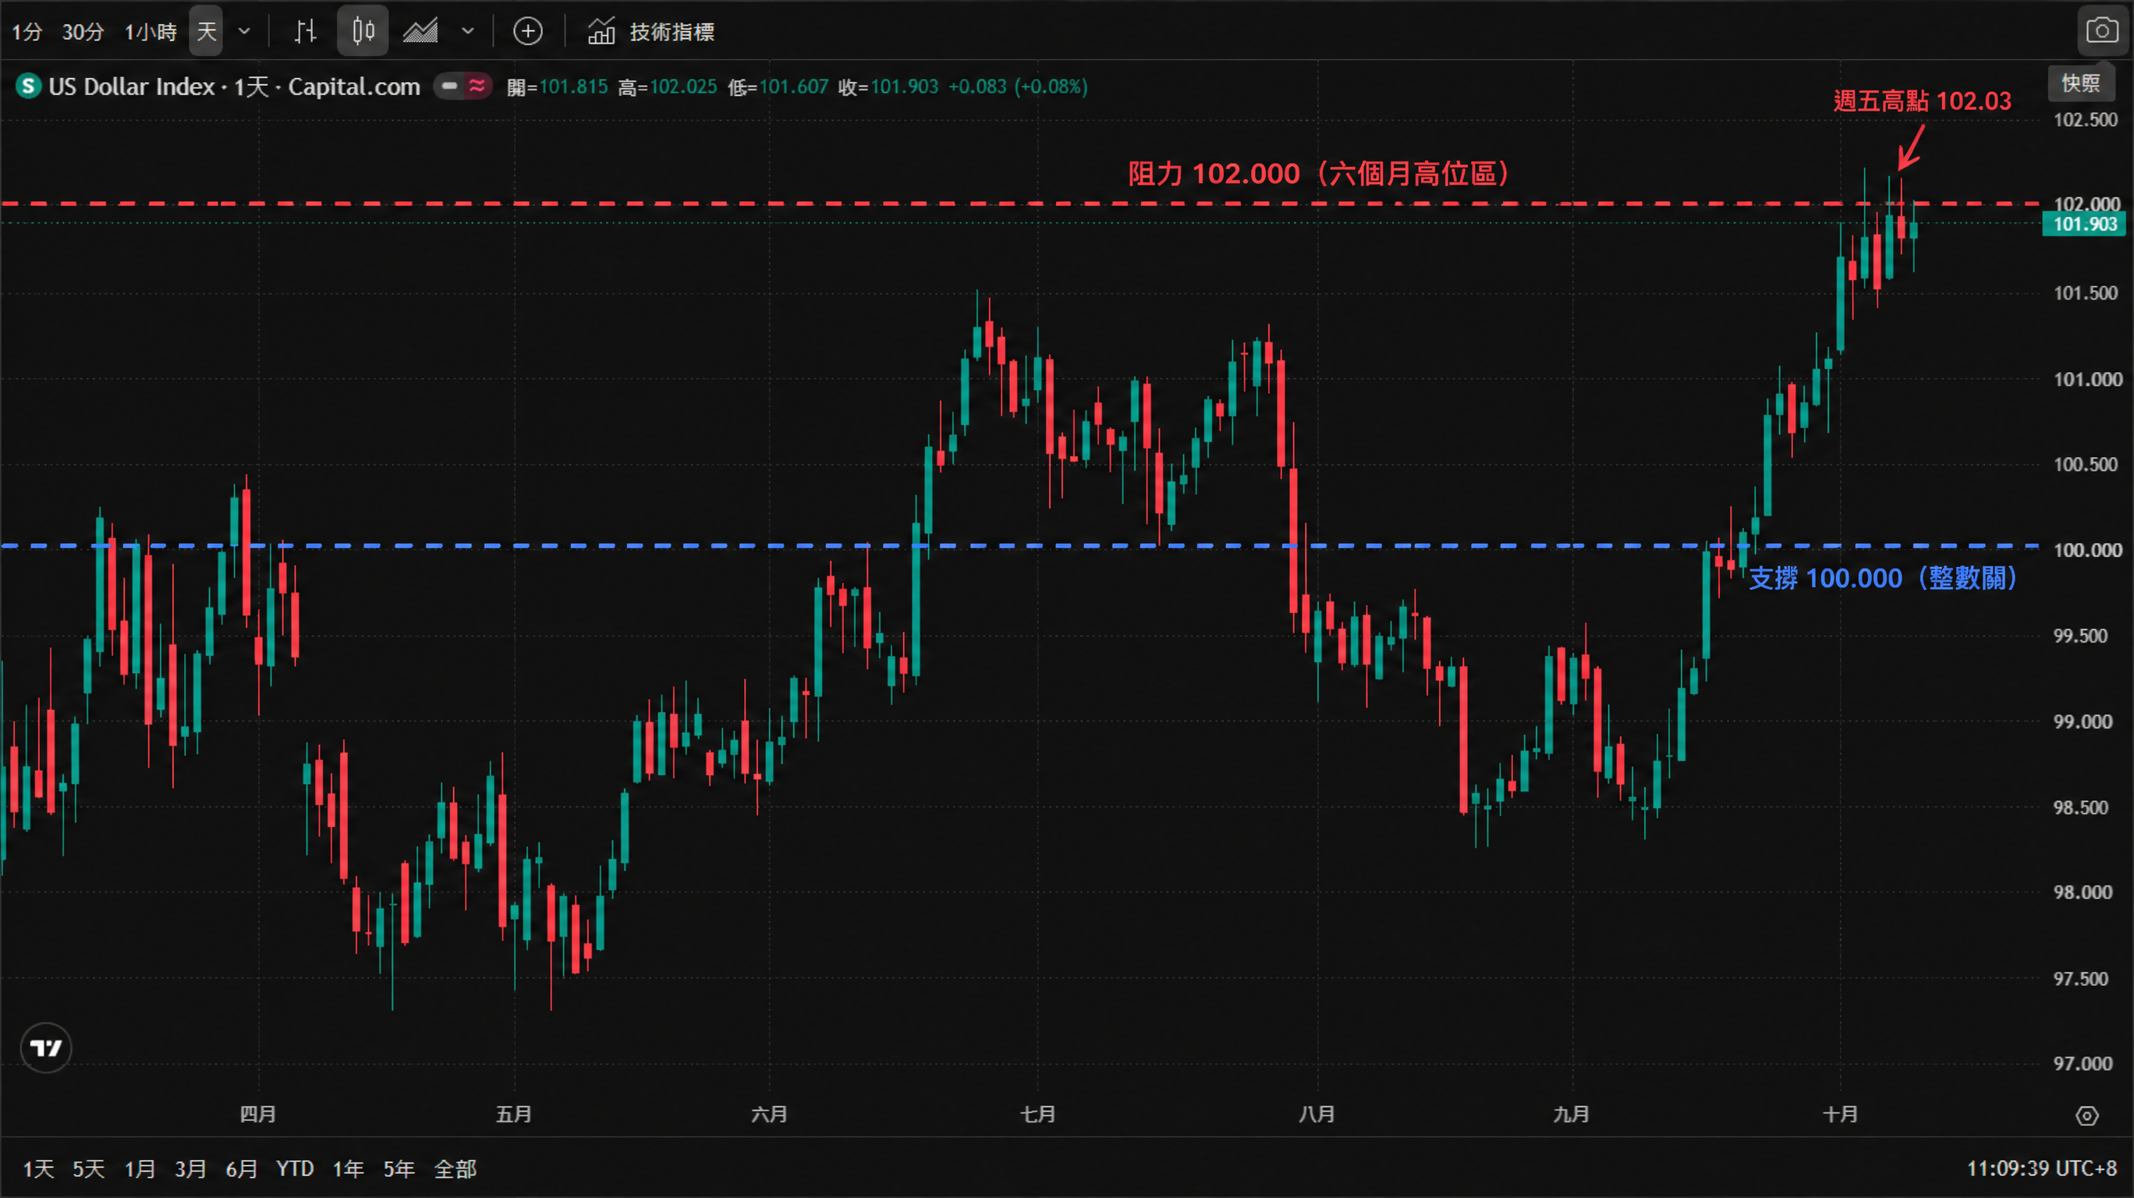Open chart settings gear on the time axis
This screenshot has width=2134, height=1198.
coord(2086,1116)
